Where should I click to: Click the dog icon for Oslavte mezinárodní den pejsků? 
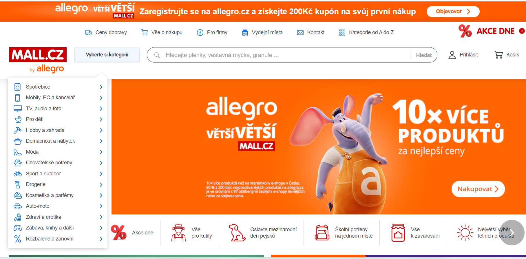tap(237, 232)
